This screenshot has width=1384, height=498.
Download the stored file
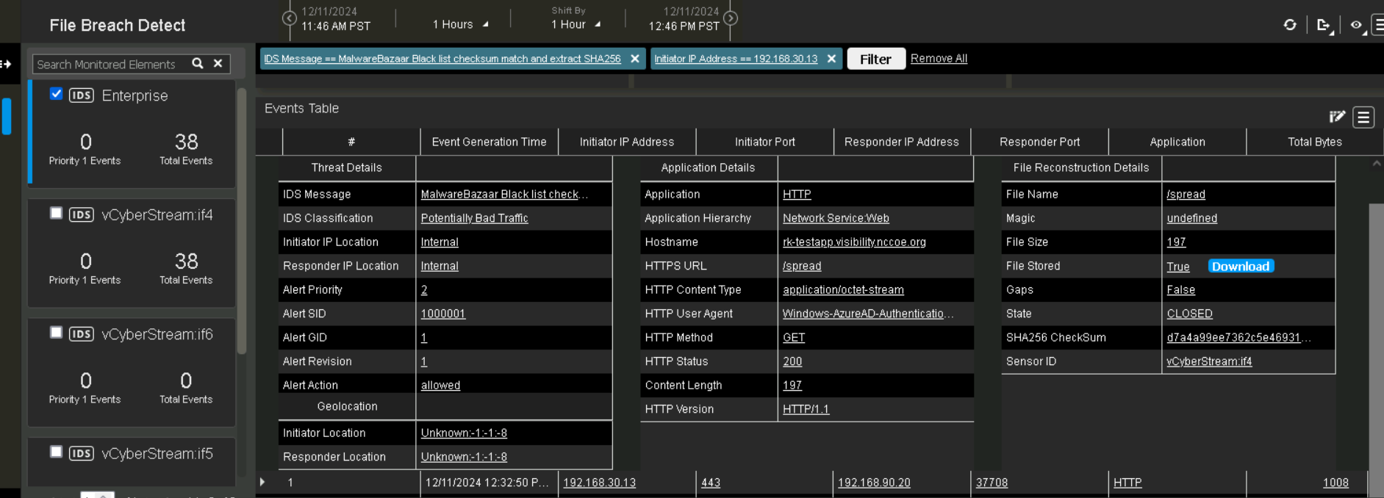[1240, 267]
